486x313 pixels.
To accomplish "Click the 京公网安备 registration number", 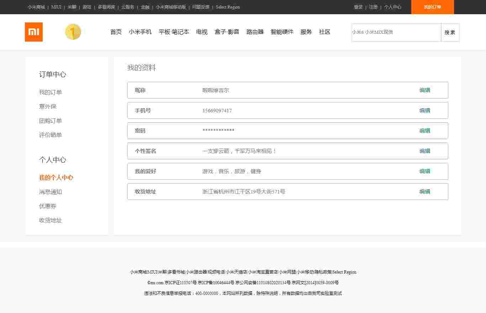I will [x=263, y=283].
